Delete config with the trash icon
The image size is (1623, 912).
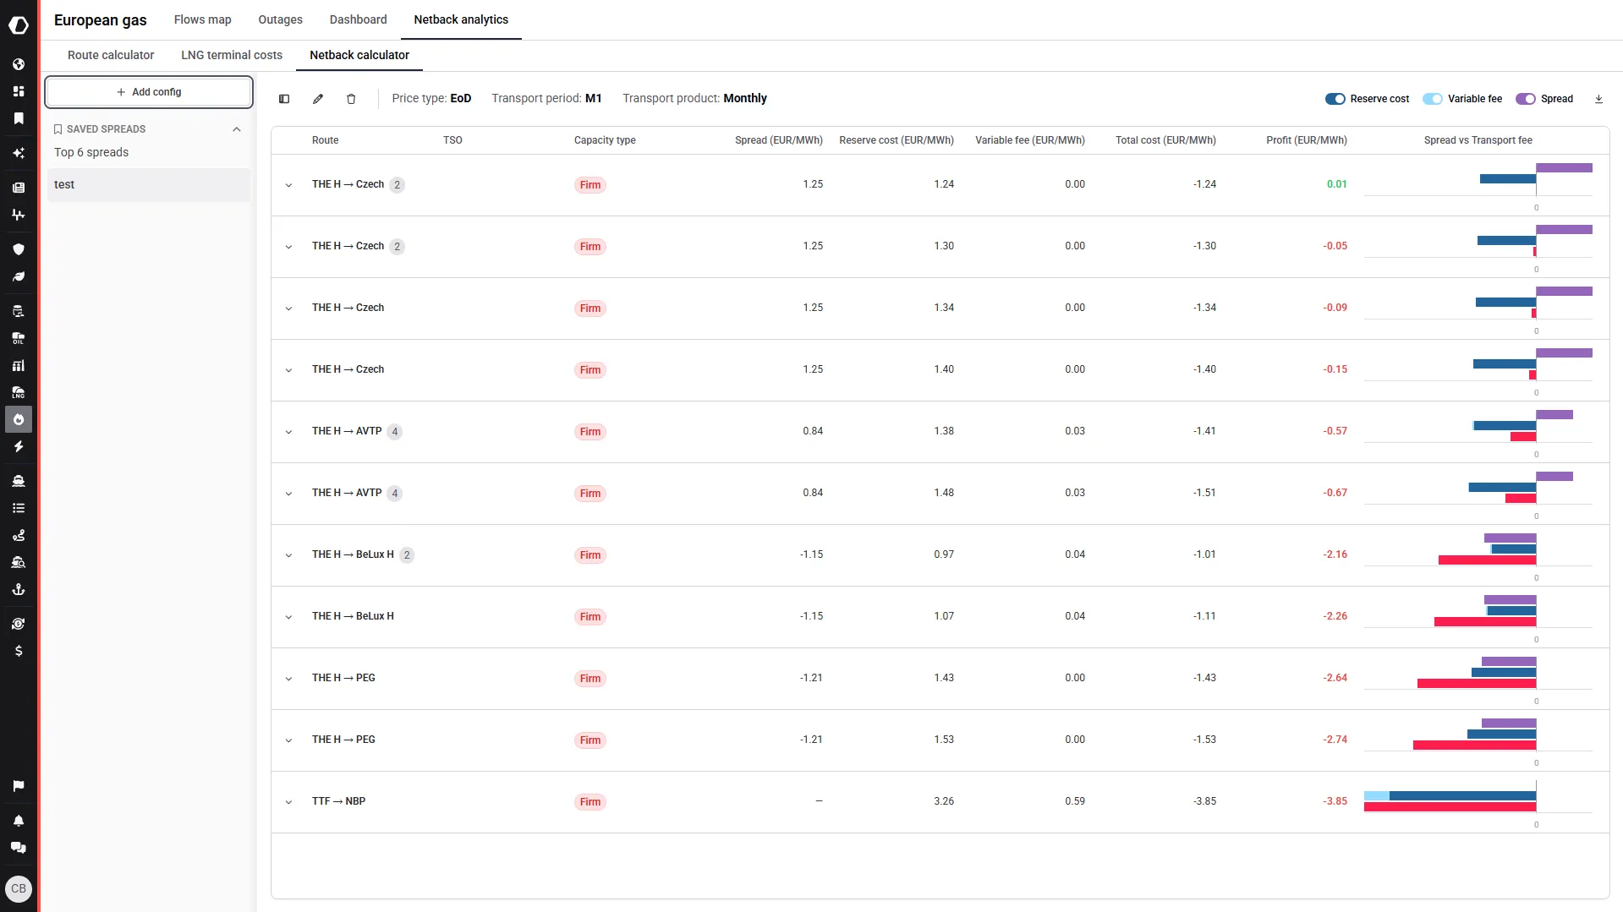point(352,99)
